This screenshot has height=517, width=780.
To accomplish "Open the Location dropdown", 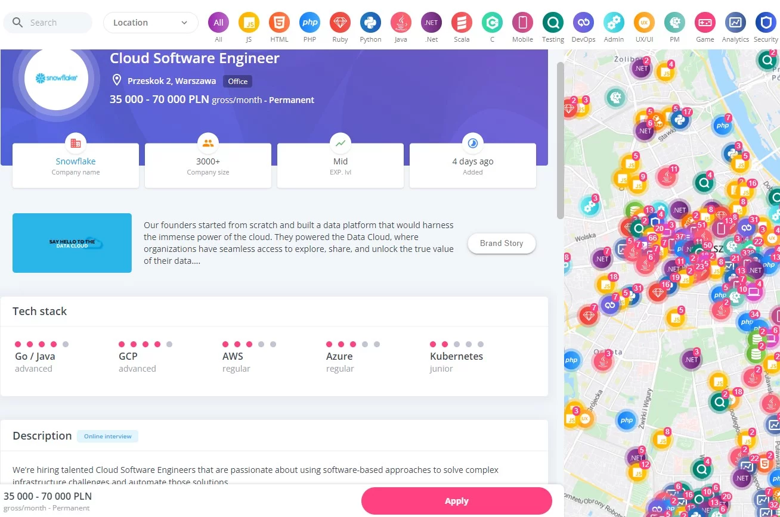I will pyautogui.click(x=151, y=23).
